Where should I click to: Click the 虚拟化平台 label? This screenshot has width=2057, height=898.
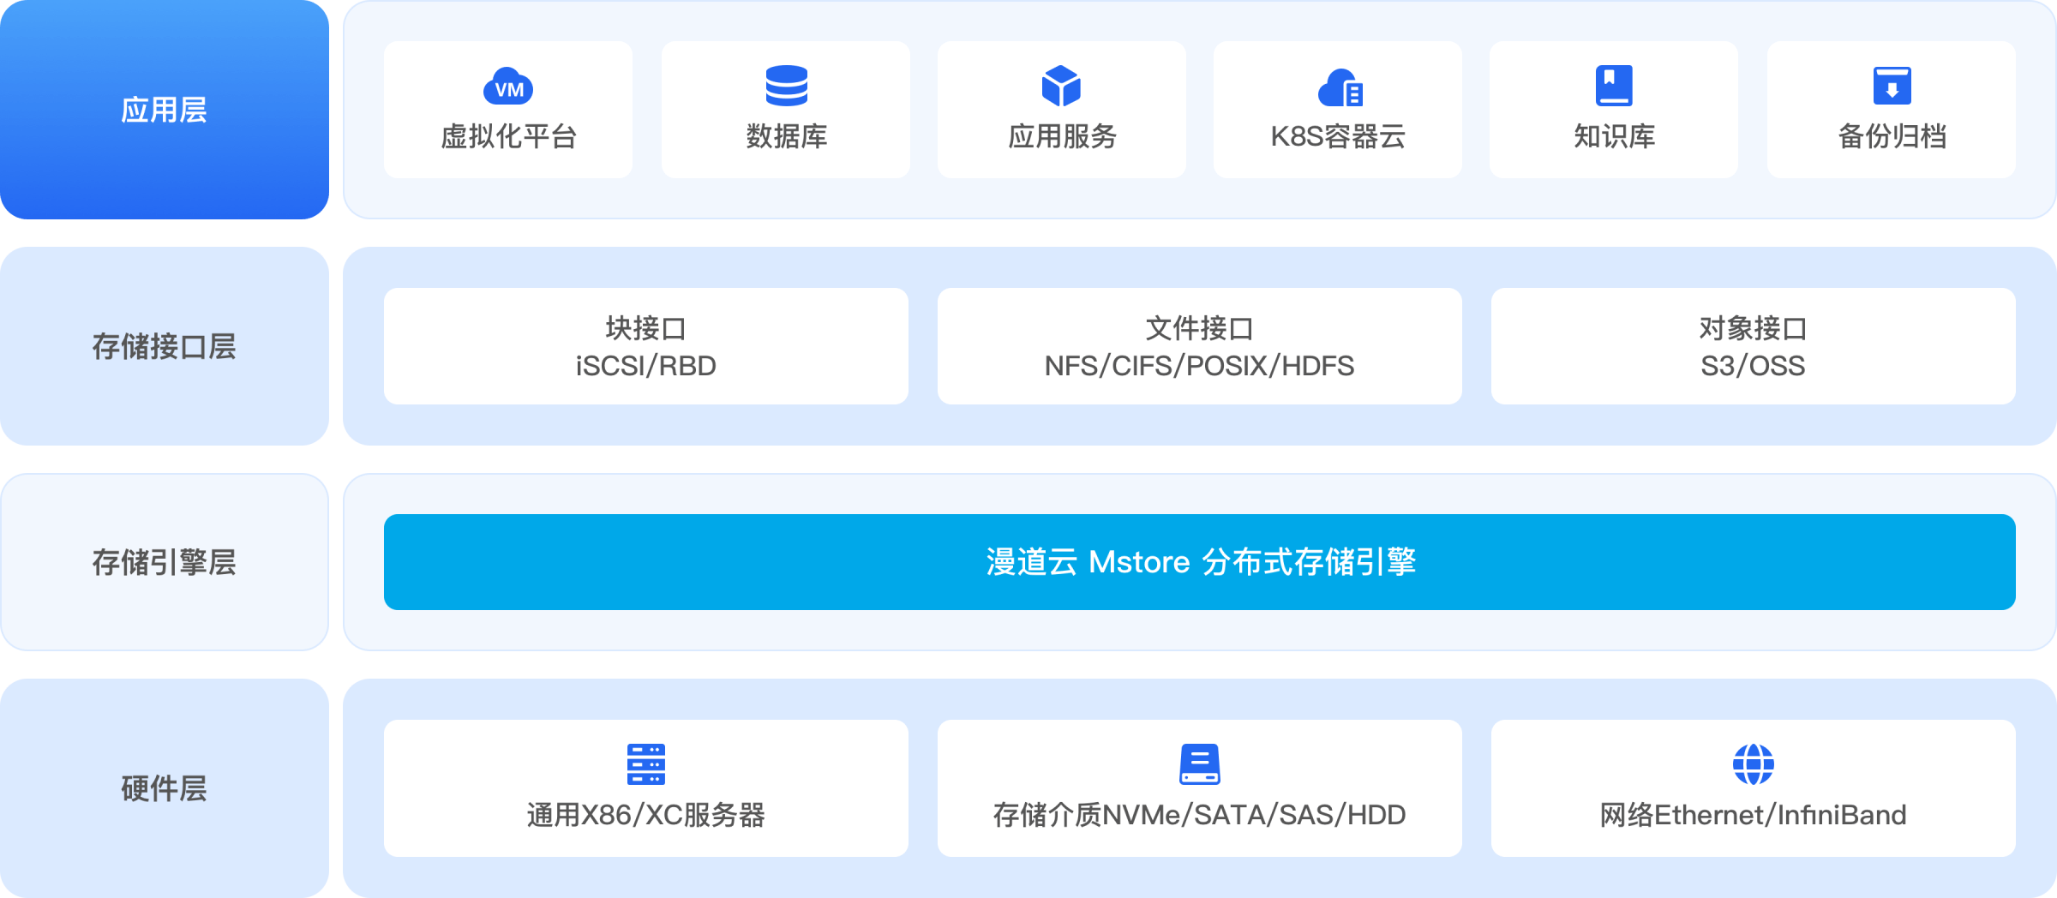tap(508, 136)
